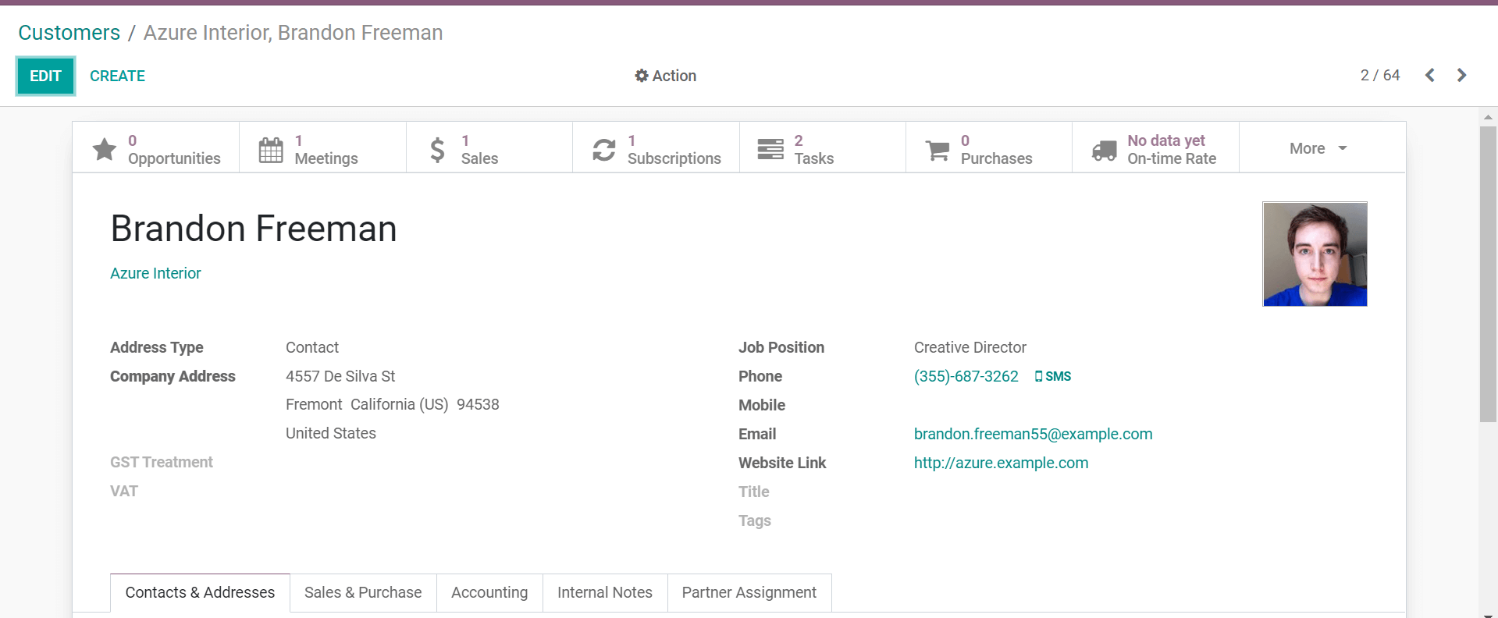Click the Creative Director job position value
The image size is (1498, 618).
tap(970, 347)
